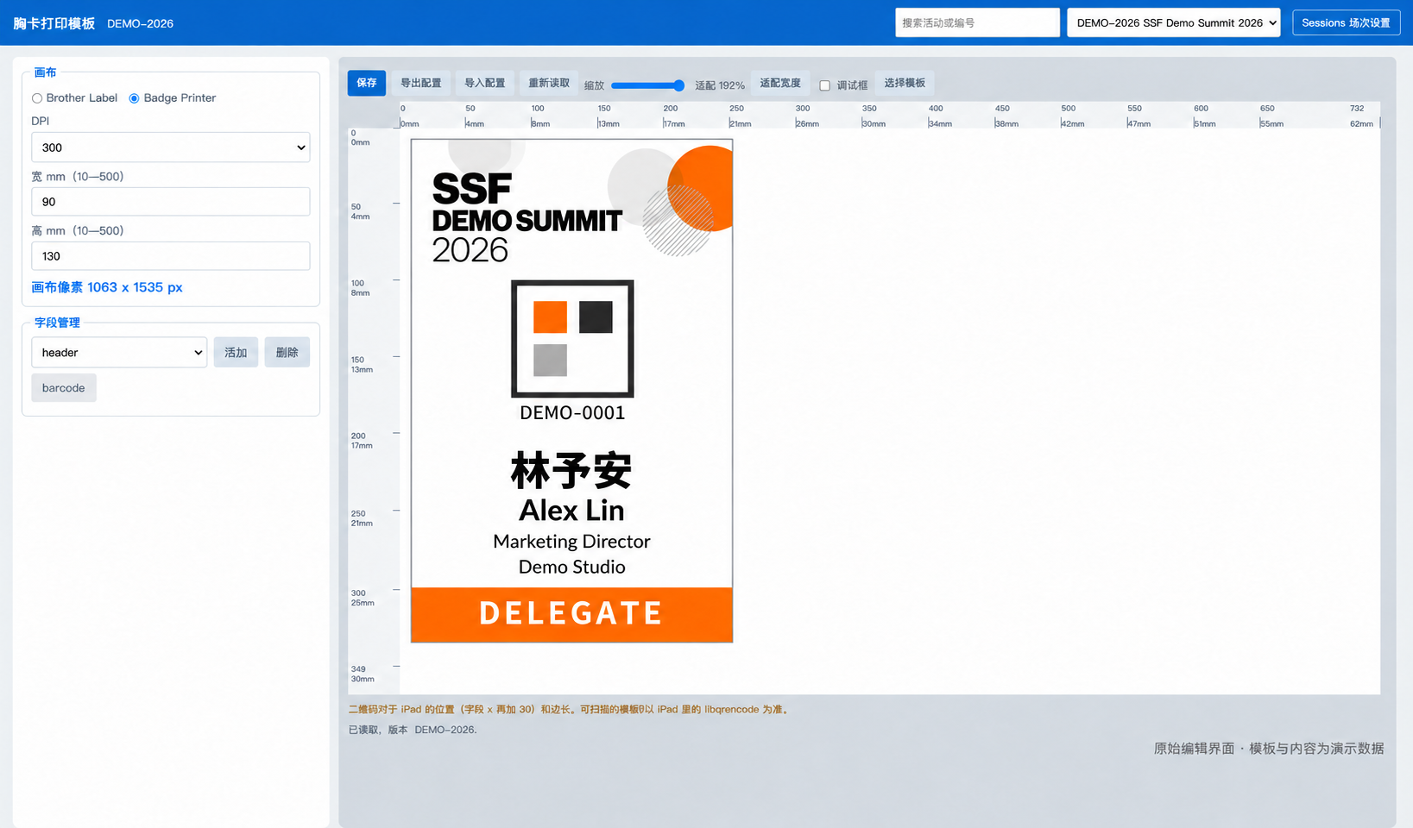Select the Badge Printer radio option
This screenshot has height=828, width=1413.
pos(134,98)
